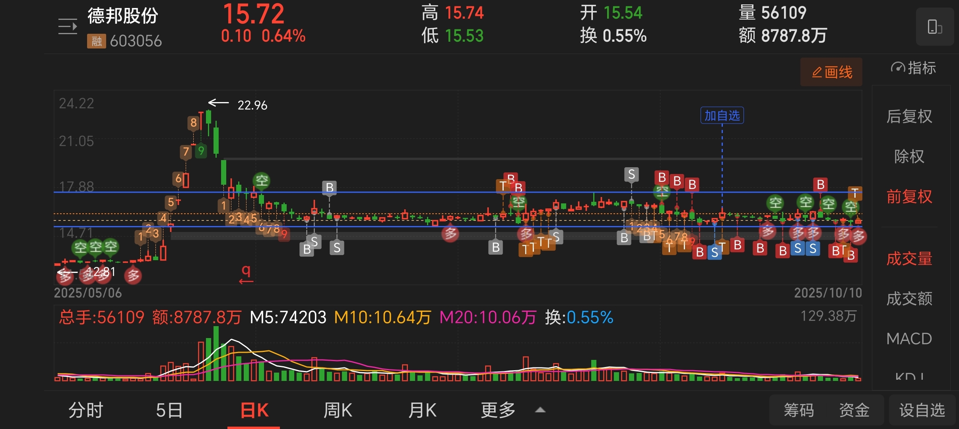Switch sub-chart to MACD indicator

click(909, 339)
